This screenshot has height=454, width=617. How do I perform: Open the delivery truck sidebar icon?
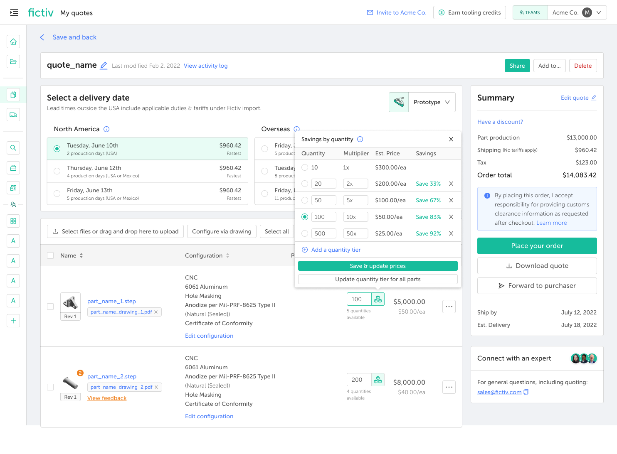point(13,115)
